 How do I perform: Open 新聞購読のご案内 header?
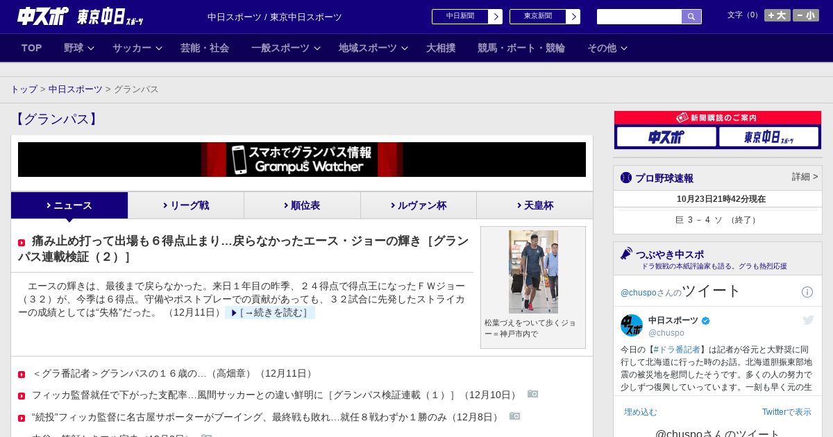tap(718, 118)
